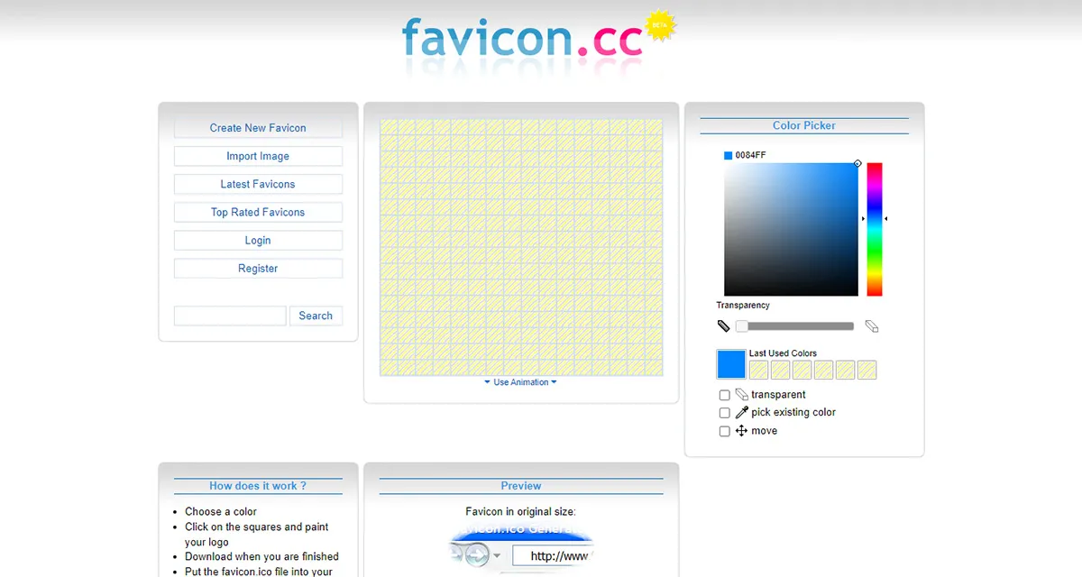The height and width of the screenshot is (577, 1082).
Task: Expand Use Animation via its left arrow
Action: pyautogui.click(x=487, y=381)
